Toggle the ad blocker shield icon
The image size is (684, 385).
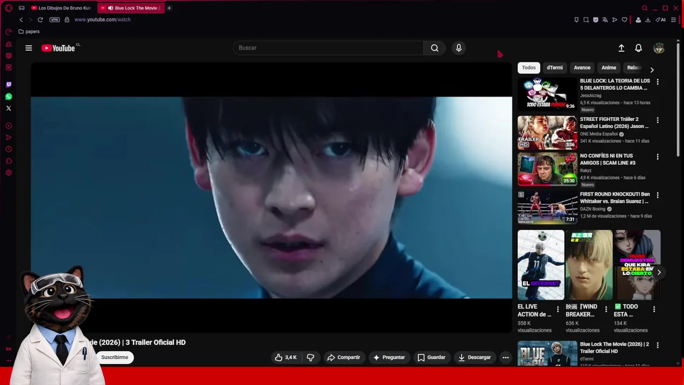595,20
